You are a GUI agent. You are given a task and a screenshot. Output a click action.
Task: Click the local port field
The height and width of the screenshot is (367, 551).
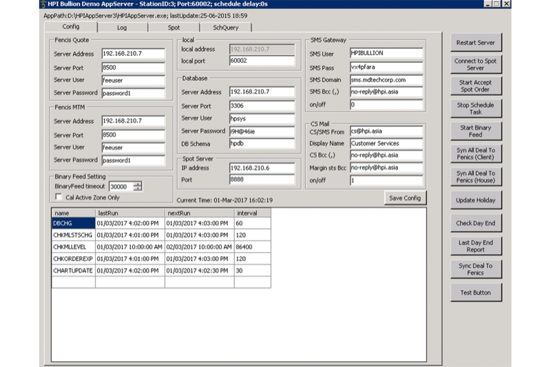[x=262, y=61]
